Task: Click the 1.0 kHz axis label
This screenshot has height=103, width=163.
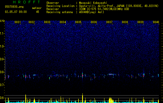Action: (x=2, y=46)
